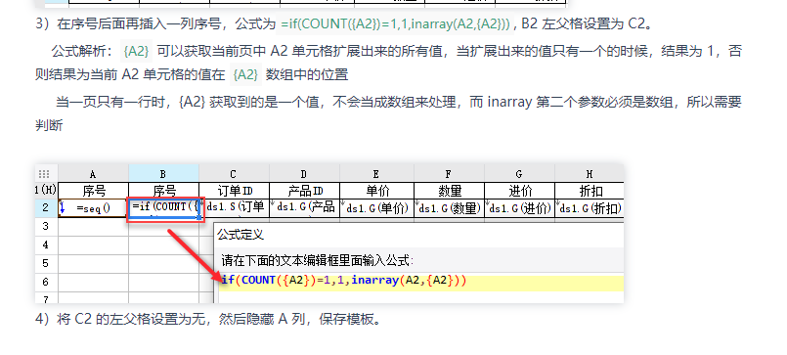Image resolution: width=787 pixels, height=355 pixels.
Task: Click the step 4 text about hiding column A
Action: pyautogui.click(x=208, y=320)
